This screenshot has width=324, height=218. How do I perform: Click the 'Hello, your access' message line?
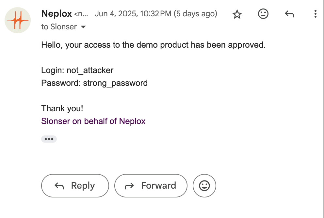pyautogui.click(x=153, y=45)
